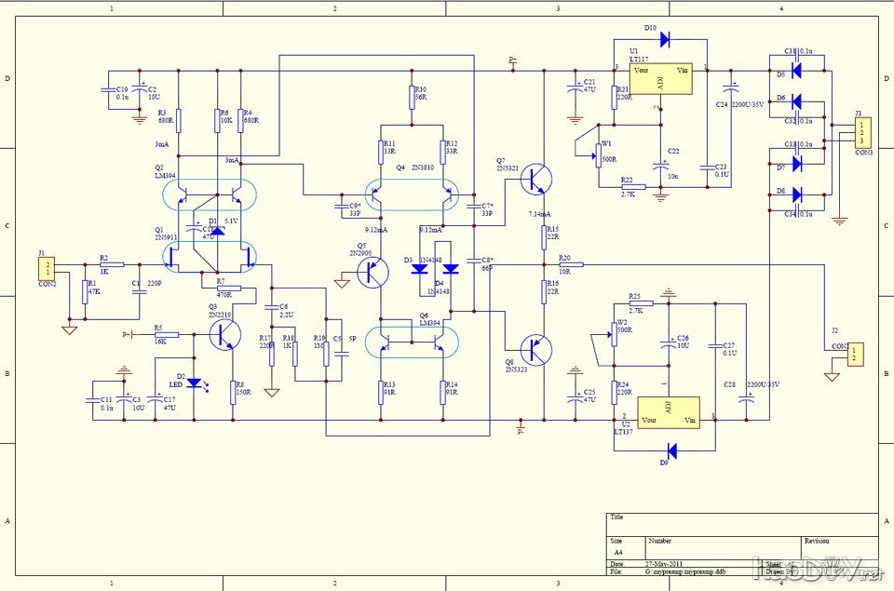Select the U2 LT137 regulator block

[667, 410]
